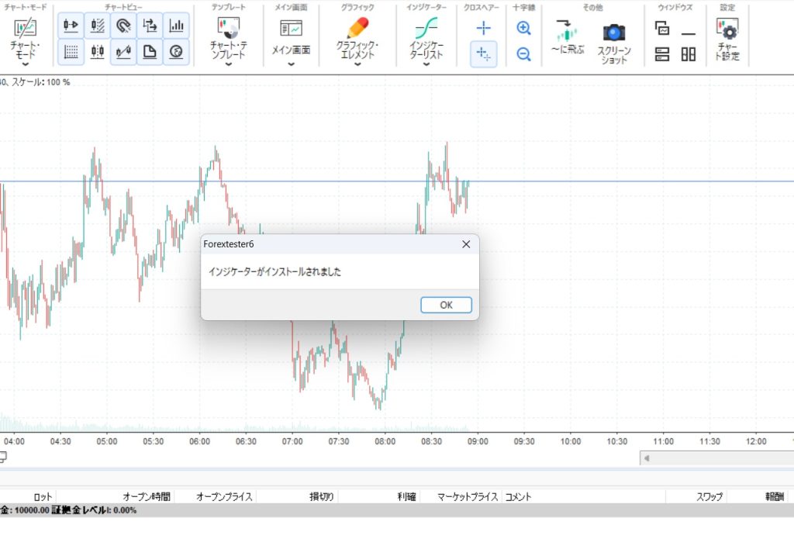Screen dimensions: 794x549
Task: Toggle the volume bars button
Action: [x=176, y=26]
